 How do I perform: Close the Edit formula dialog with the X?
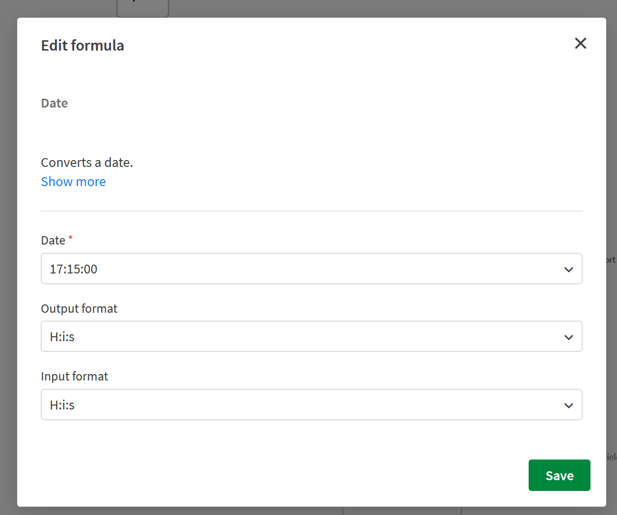click(581, 43)
